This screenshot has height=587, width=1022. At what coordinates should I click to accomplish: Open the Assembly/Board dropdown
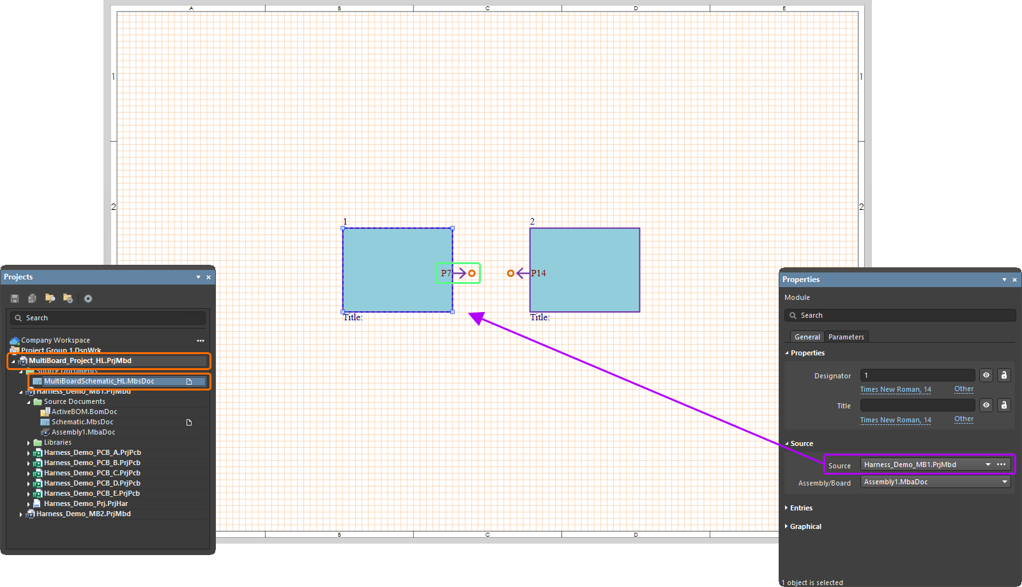[x=1005, y=482]
